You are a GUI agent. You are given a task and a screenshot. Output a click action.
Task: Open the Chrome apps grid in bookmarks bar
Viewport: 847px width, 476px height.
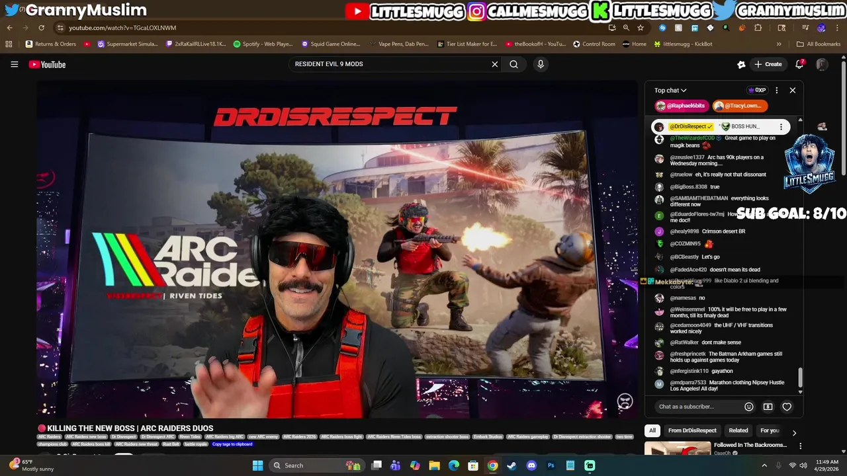click(9, 44)
